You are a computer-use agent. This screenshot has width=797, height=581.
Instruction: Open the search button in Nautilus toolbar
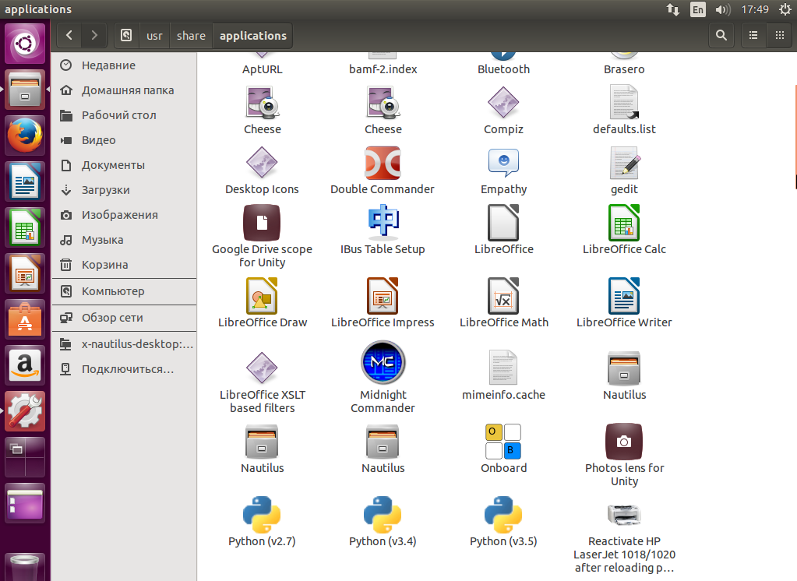pos(721,35)
